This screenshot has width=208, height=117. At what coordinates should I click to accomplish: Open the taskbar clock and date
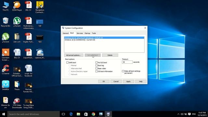[x=202, y=114]
